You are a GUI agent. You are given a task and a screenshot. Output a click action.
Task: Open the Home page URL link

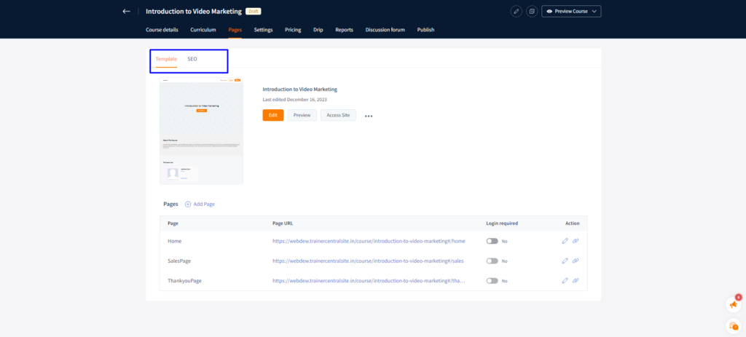(x=369, y=241)
